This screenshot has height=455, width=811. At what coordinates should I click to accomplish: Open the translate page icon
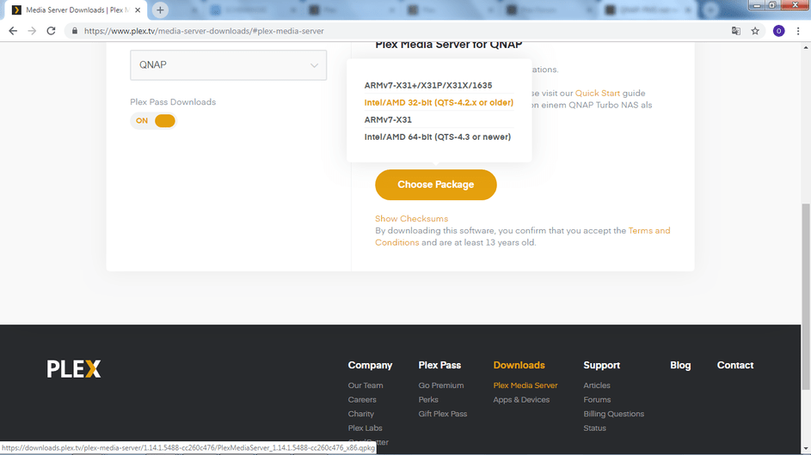pyautogui.click(x=736, y=31)
